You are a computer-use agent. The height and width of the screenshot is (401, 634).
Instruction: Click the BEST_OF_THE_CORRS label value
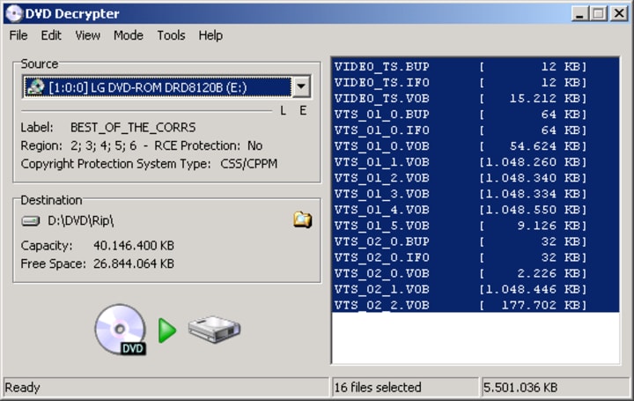(133, 128)
